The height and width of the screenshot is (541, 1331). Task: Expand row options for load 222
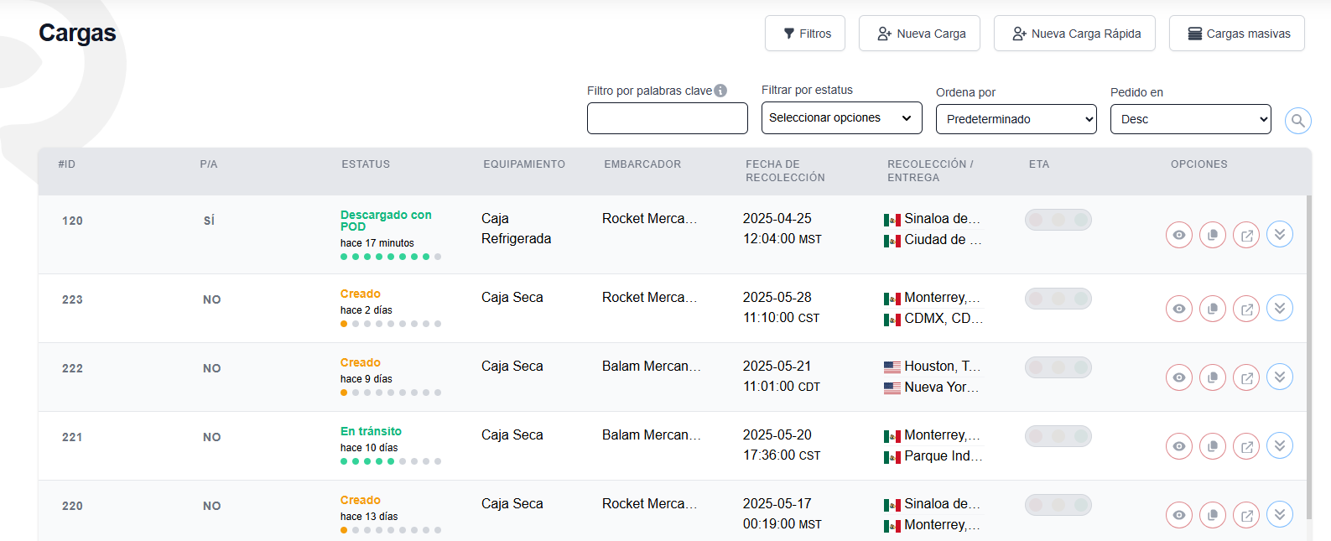point(1280,377)
